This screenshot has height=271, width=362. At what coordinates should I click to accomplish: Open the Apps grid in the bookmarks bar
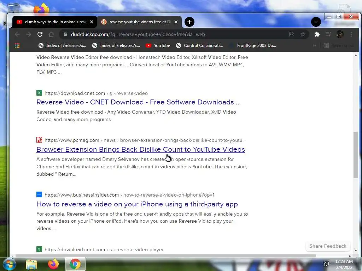pyautogui.click(x=17, y=46)
